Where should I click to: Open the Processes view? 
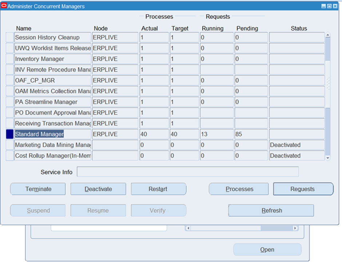239,189
